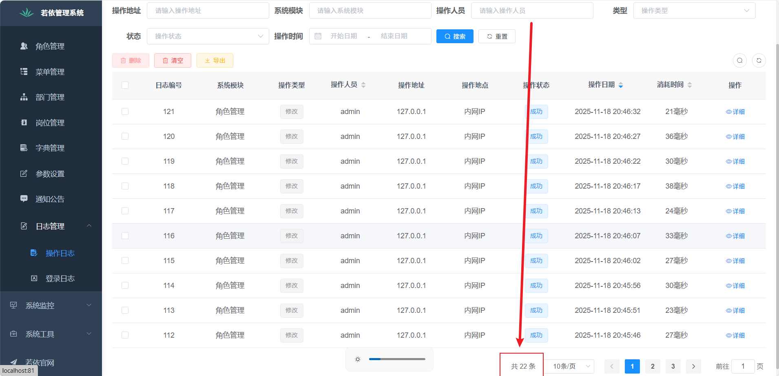779x376 pixels.
Task: Click the 结束日期 end date field
Action: point(394,36)
